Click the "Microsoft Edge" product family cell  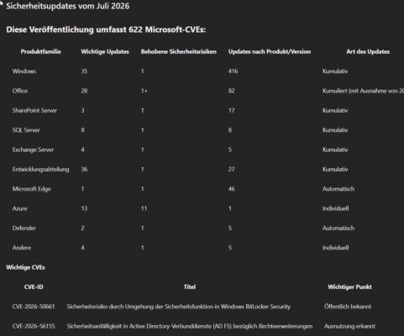32,189
